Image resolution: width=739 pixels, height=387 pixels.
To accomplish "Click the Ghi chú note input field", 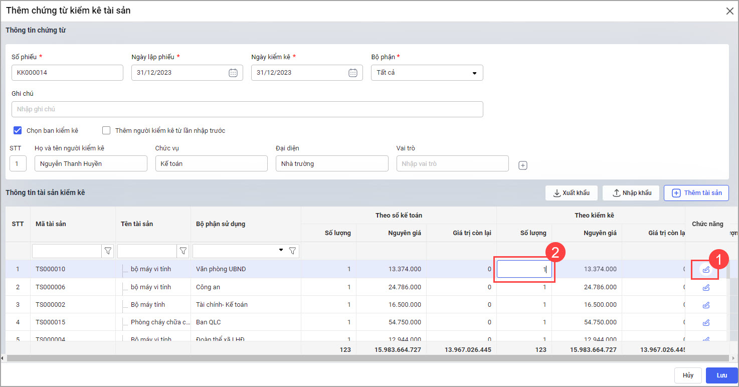I will pos(247,109).
